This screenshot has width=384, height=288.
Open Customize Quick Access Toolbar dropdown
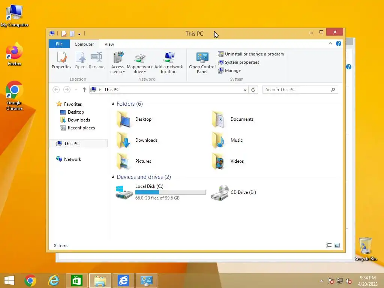tap(79, 34)
